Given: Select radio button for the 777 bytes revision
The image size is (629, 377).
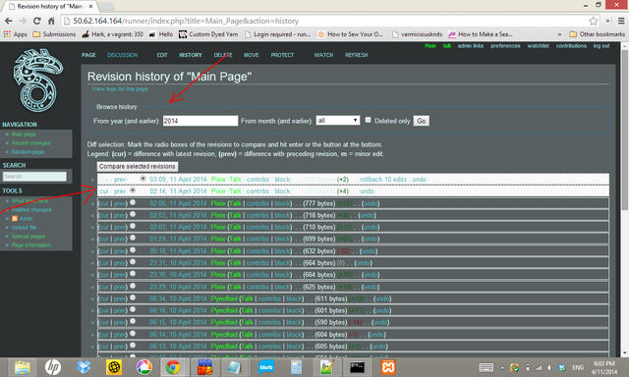Looking at the screenshot, I should tap(133, 202).
